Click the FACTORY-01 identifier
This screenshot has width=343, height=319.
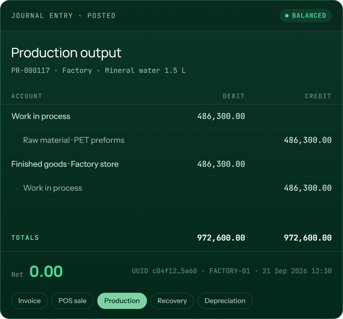[x=230, y=271]
